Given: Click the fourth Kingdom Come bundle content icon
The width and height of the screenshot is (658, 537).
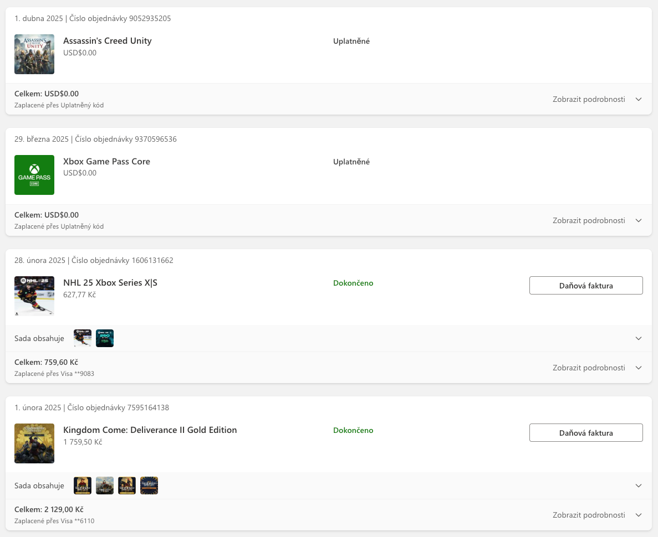Looking at the screenshot, I should pos(149,486).
